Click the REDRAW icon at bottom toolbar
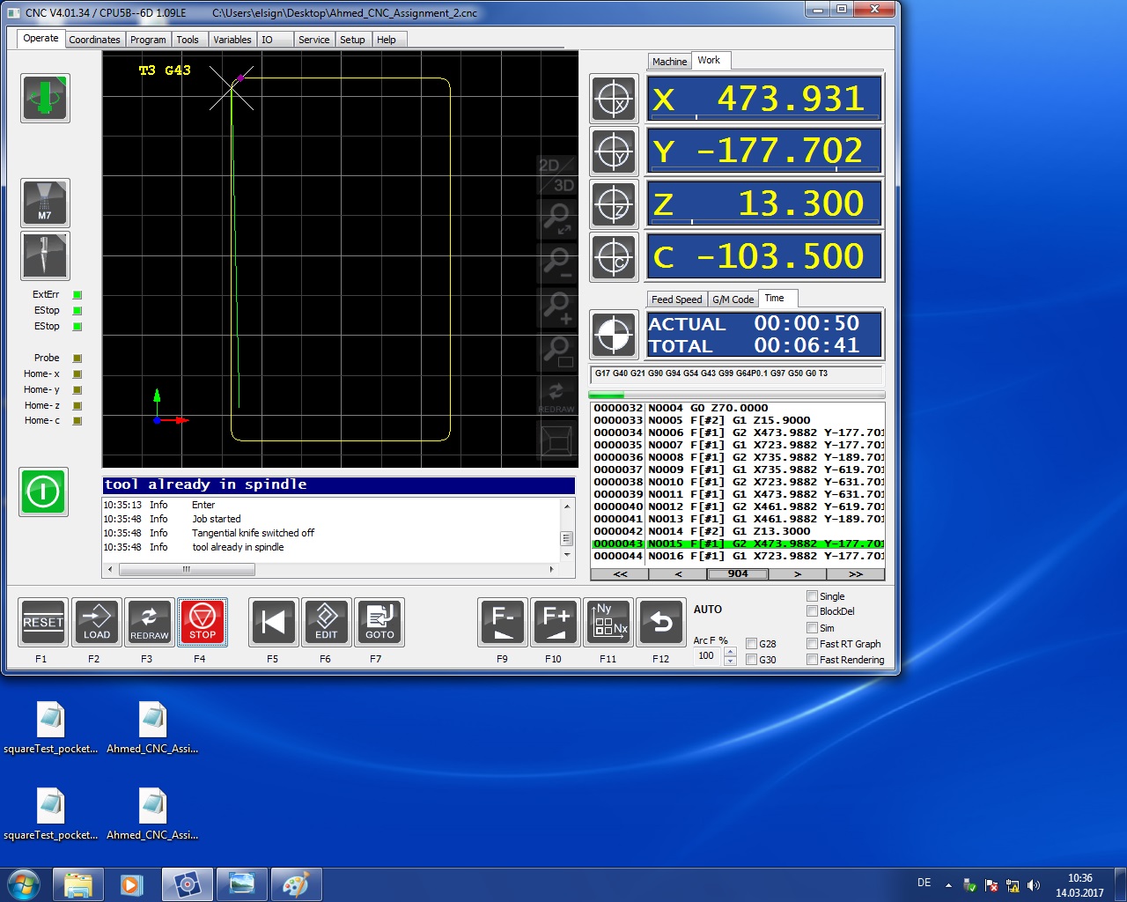 click(x=150, y=622)
